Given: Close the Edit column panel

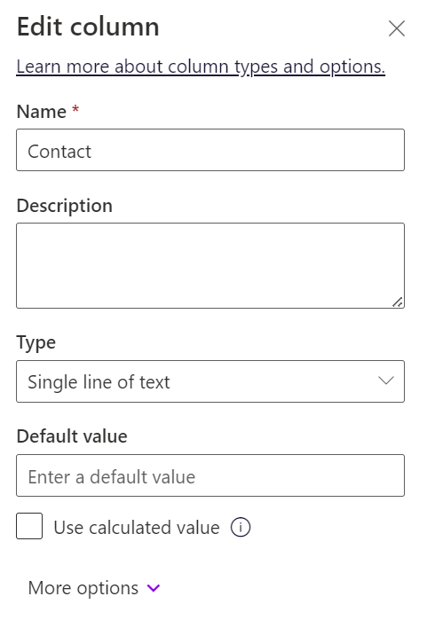Looking at the screenshot, I should (x=397, y=28).
